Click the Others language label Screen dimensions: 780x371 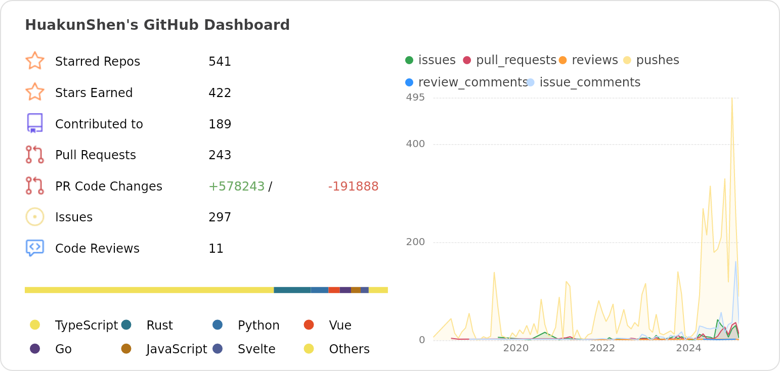[x=349, y=349]
